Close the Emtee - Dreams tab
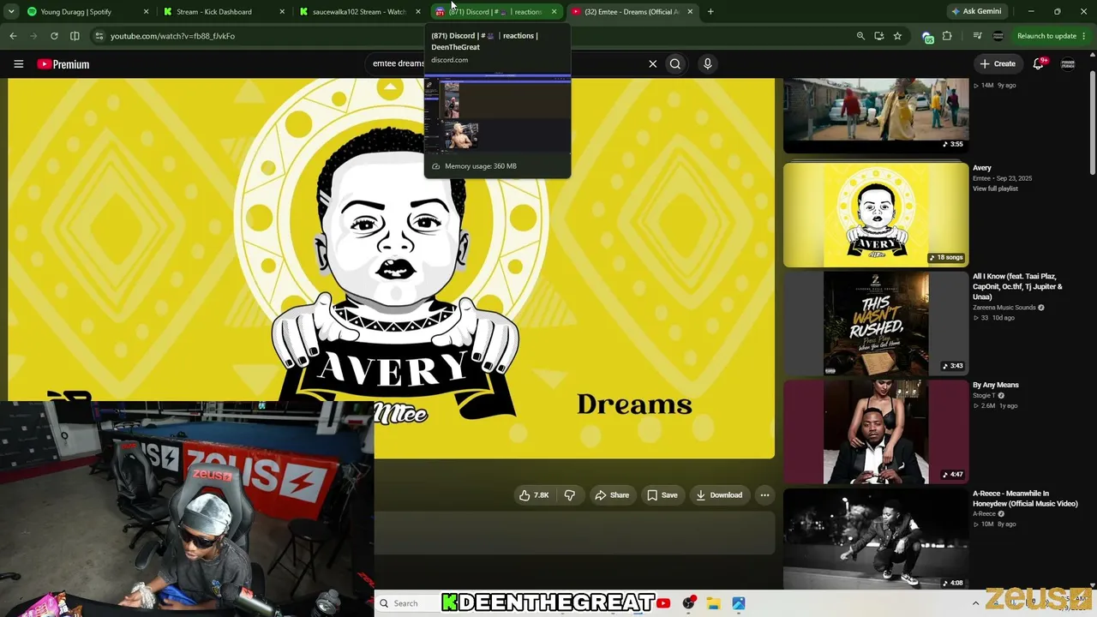1097x617 pixels. coord(690,12)
